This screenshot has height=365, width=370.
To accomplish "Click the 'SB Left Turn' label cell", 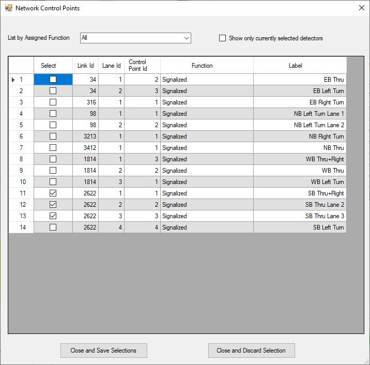I will (300, 227).
